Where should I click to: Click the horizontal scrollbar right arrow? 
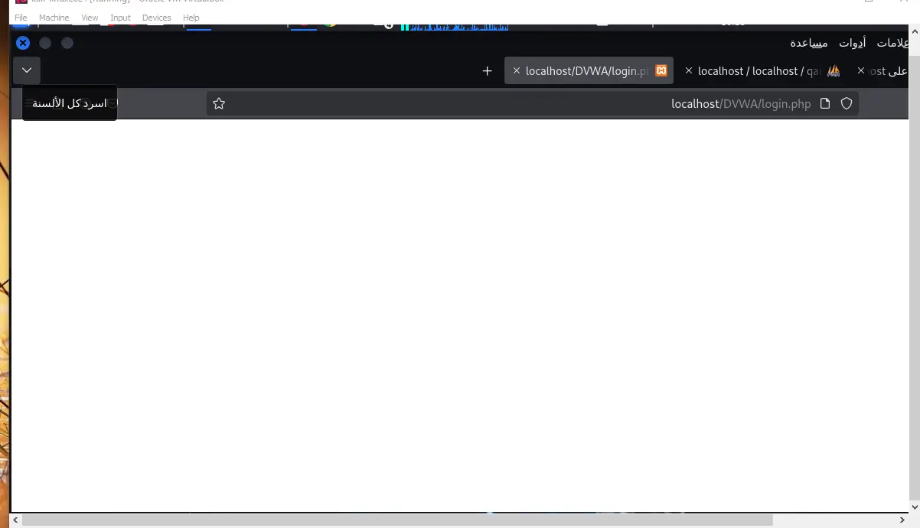point(902,520)
